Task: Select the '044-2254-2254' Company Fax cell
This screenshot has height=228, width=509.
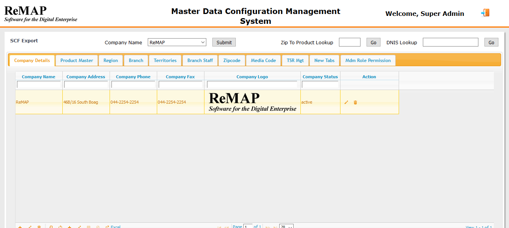Action: pyautogui.click(x=180, y=102)
